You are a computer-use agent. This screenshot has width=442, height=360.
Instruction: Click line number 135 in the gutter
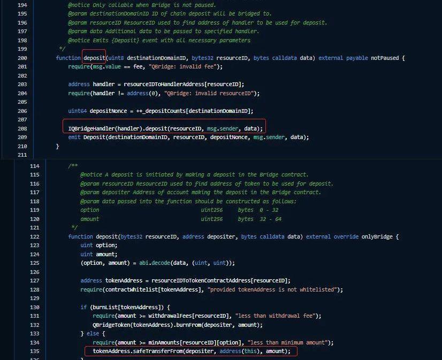(x=34, y=351)
